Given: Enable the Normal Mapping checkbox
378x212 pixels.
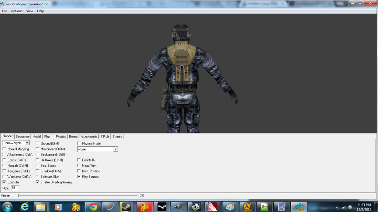Looking at the screenshot, I should 4,149.
